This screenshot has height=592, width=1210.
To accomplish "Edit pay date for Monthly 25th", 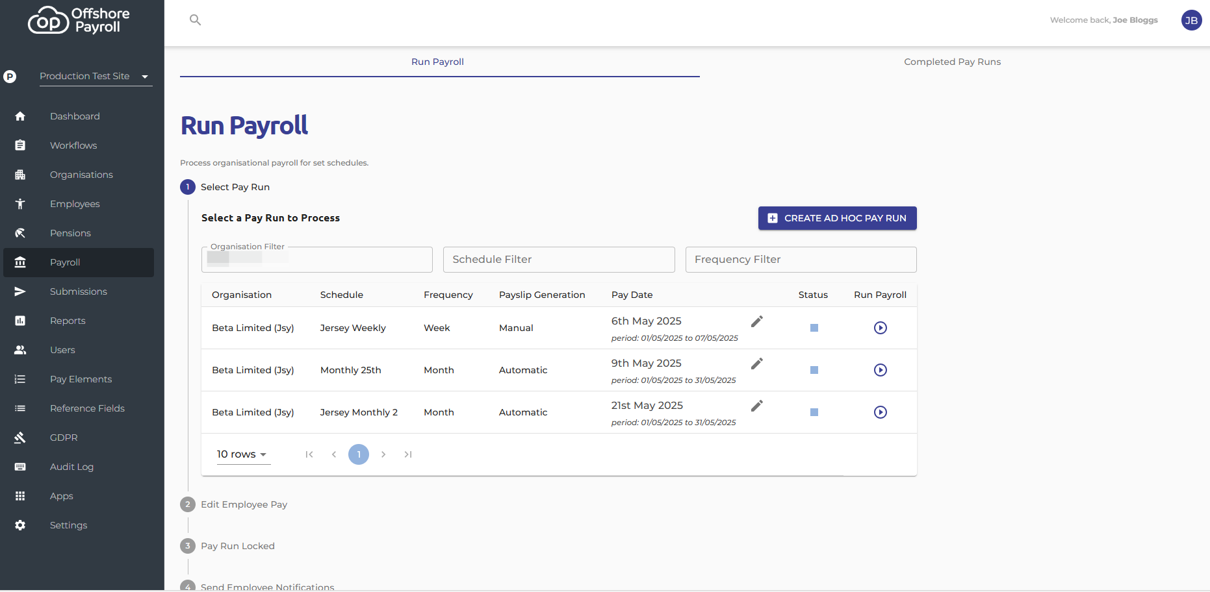I will pyautogui.click(x=757, y=364).
